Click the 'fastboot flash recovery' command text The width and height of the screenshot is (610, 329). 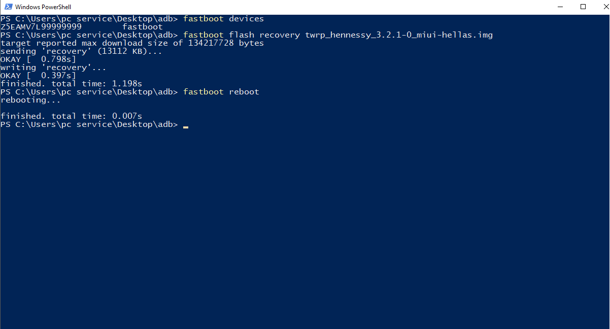pos(242,35)
